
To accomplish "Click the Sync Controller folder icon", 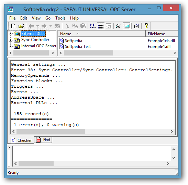I will (17, 40).
